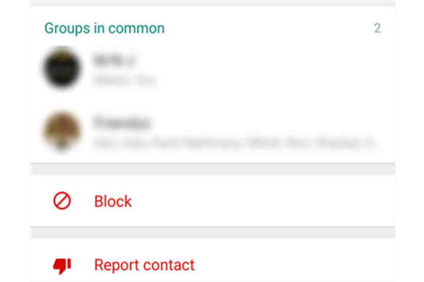The width and height of the screenshot is (424, 282).
Task: Click the groups count number 2
Action: click(378, 28)
